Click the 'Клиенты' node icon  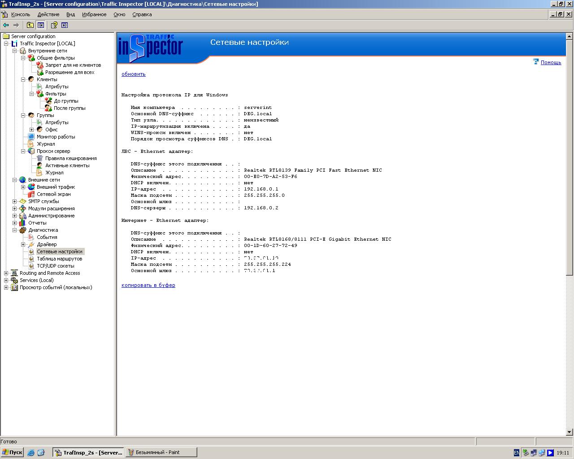(31, 79)
